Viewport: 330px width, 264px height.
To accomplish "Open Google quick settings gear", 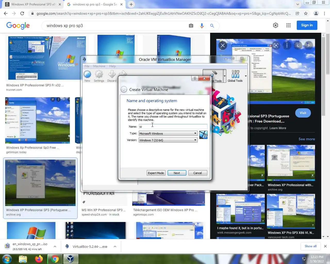I will (276, 25).
